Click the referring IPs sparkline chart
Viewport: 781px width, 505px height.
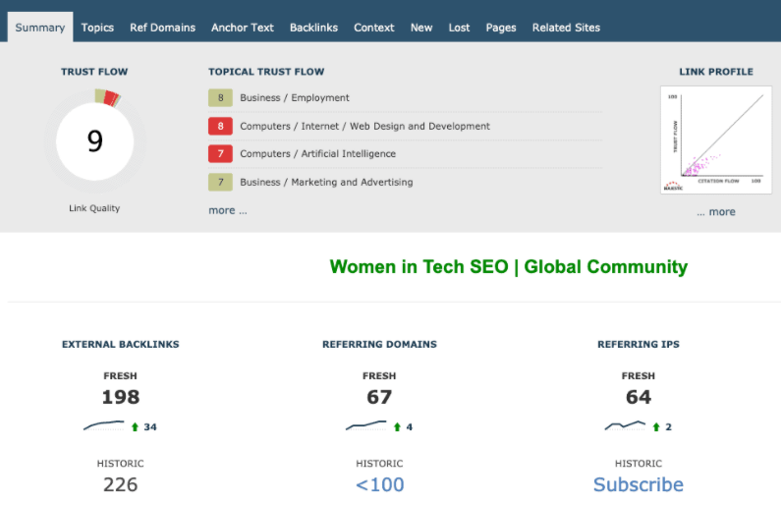coord(626,425)
